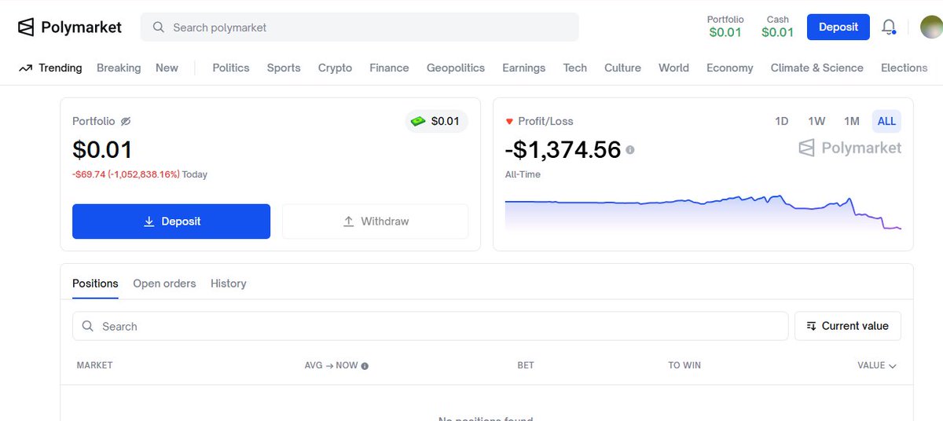Click the AVG → NOW column header
Viewport: 943px width, 421px height.
pos(331,366)
